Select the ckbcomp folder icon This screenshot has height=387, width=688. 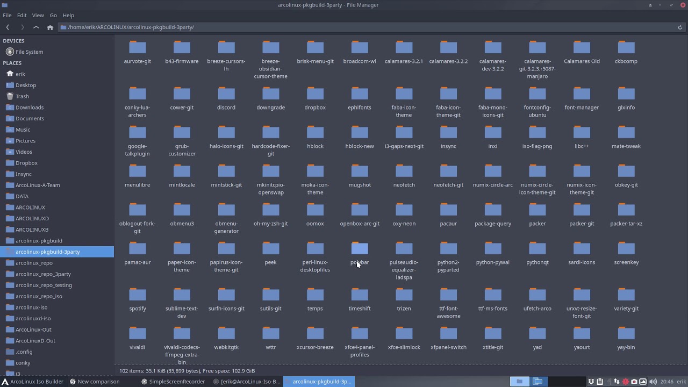[626, 47]
